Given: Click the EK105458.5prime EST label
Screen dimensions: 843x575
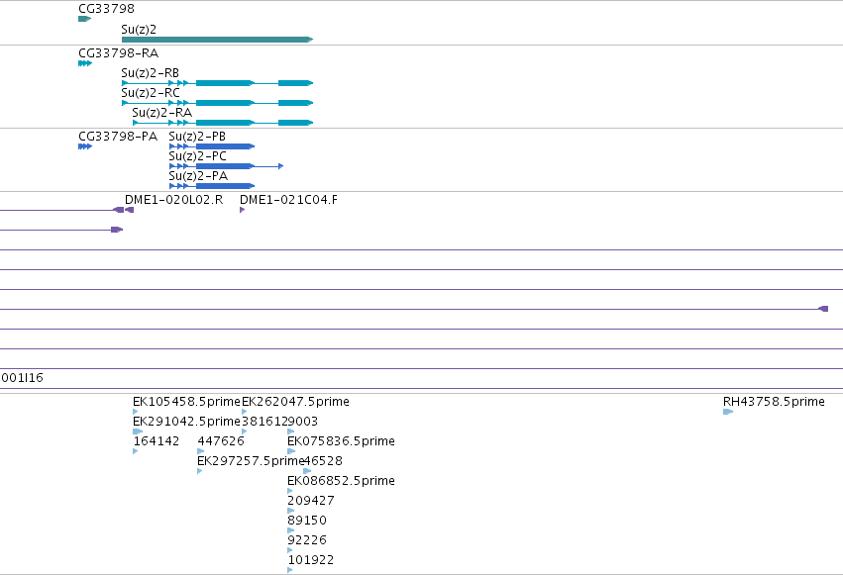Looking at the screenshot, I should 186,402.
